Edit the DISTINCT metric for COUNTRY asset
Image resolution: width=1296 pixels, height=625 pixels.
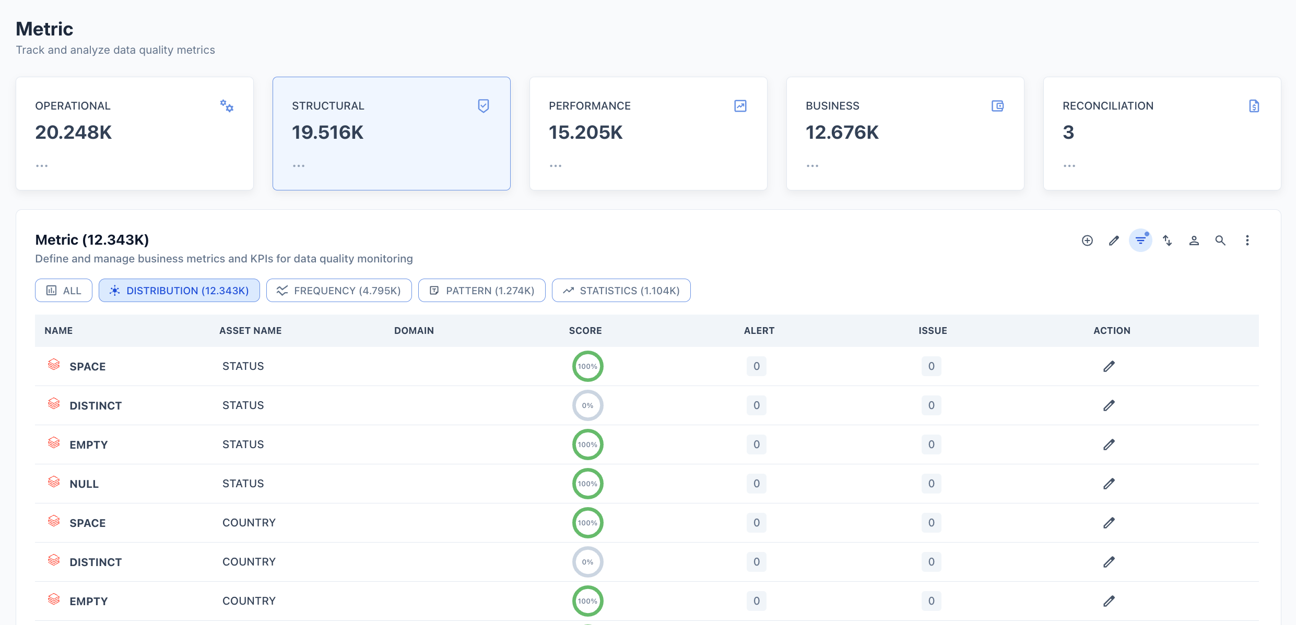pyautogui.click(x=1109, y=562)
